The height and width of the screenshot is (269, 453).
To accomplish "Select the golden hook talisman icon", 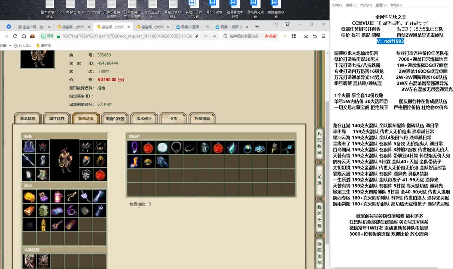I will pos(71,197).
